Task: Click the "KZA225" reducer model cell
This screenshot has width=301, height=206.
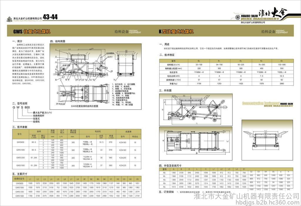Action: click(123, 165)
